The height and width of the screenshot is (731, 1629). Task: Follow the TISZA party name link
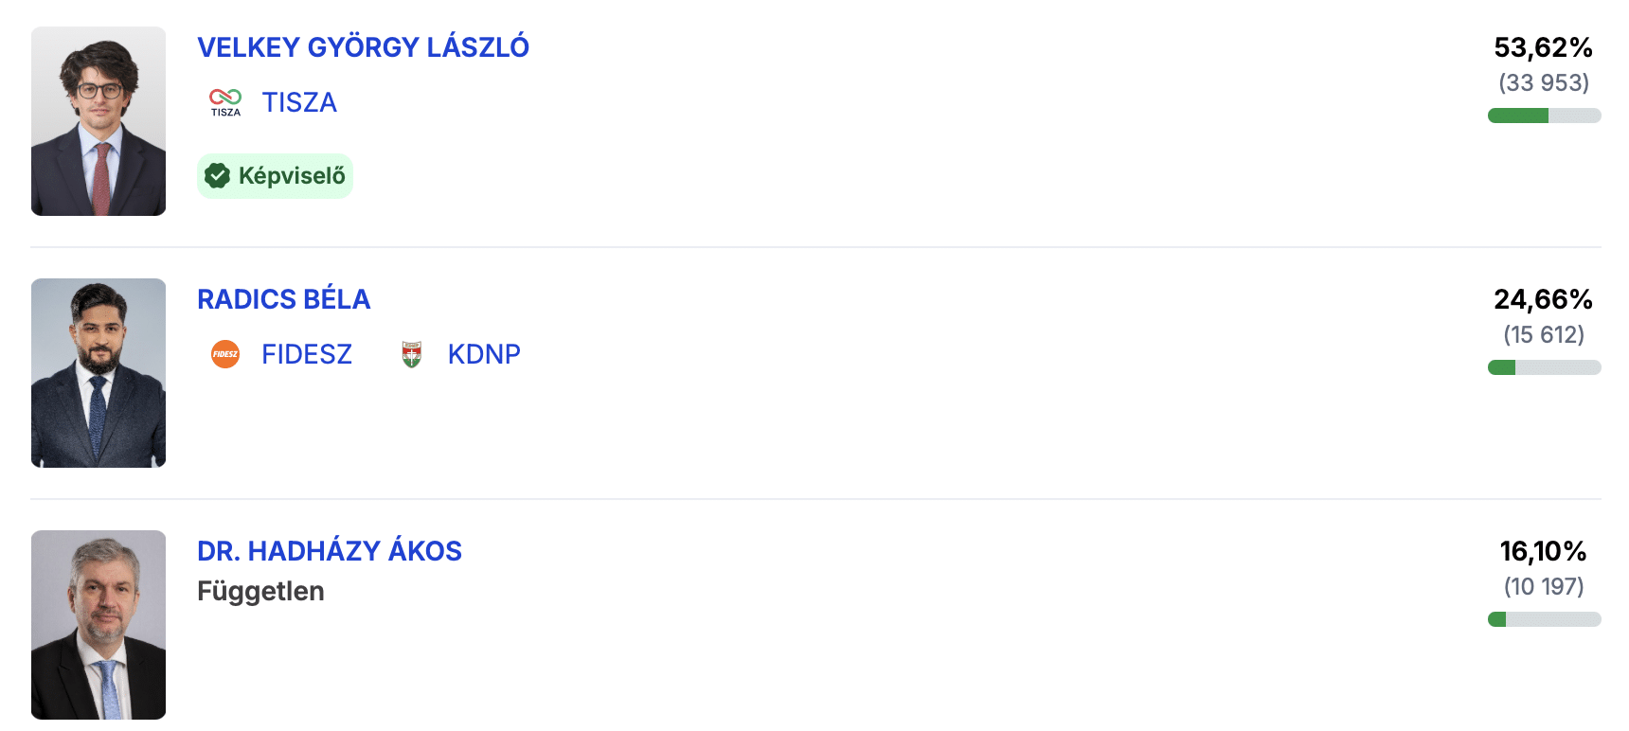[x=299, y=102]
